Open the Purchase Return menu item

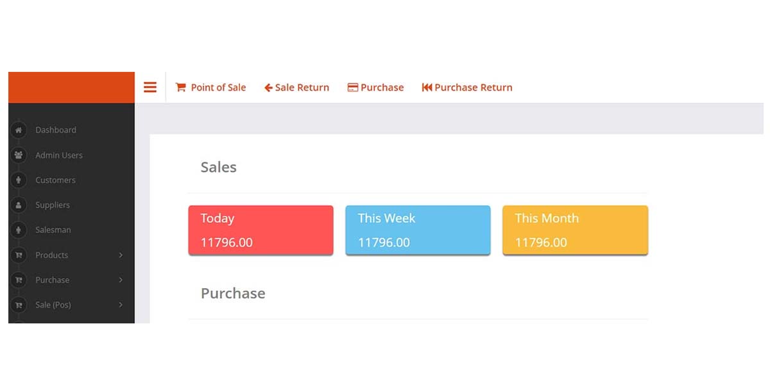(467, 87)
